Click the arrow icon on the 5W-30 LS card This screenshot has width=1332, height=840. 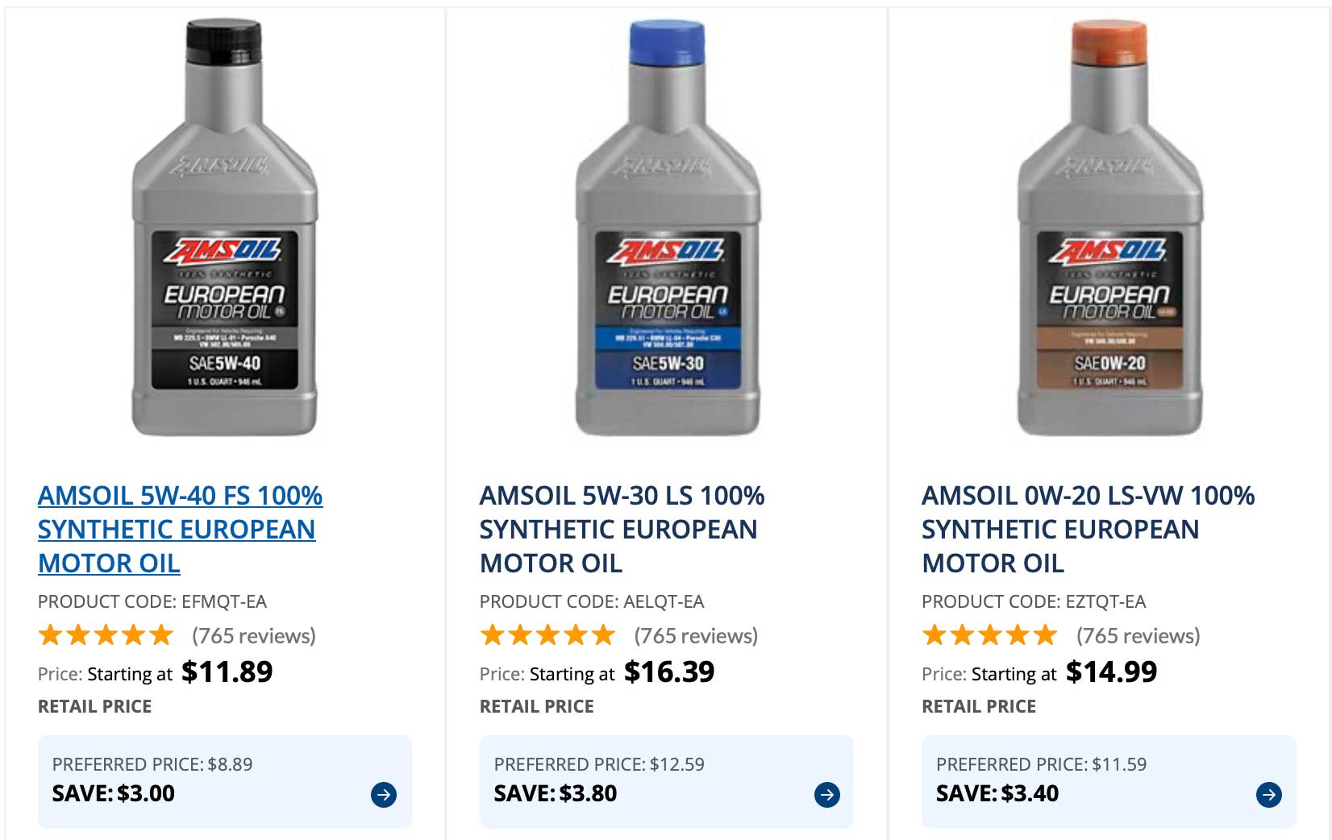point(826,794)
